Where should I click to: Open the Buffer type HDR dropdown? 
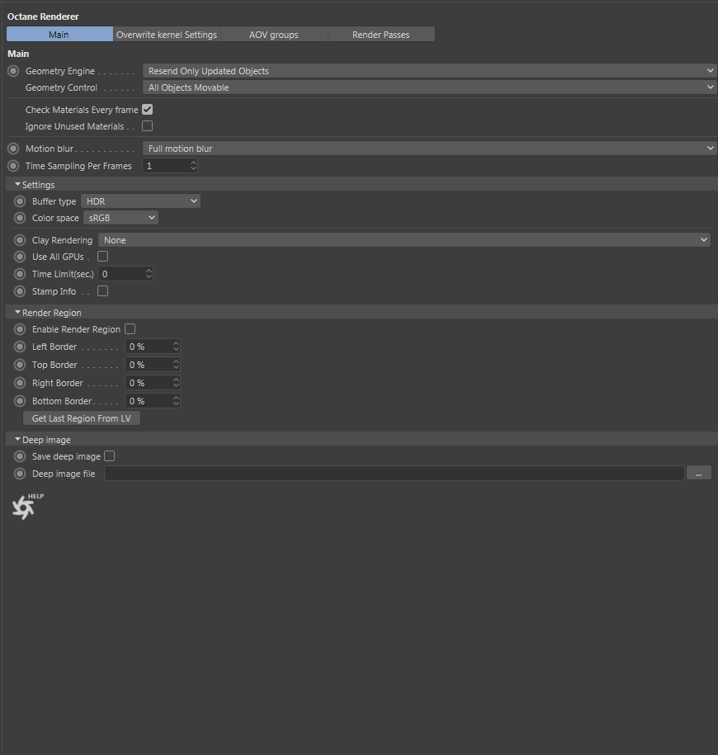pyautogui.click(x=140, y=201)
